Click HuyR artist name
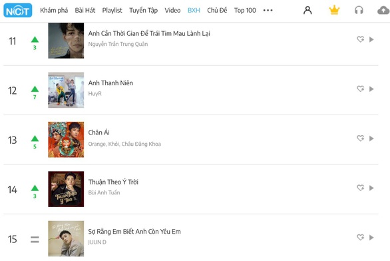 (95, 94)
